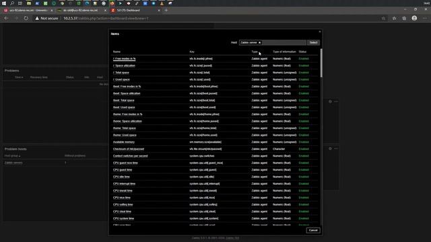Screen dimensions: 431x242
Task: Select 'CPU guest nice time' item
Action: pos(125,163)
